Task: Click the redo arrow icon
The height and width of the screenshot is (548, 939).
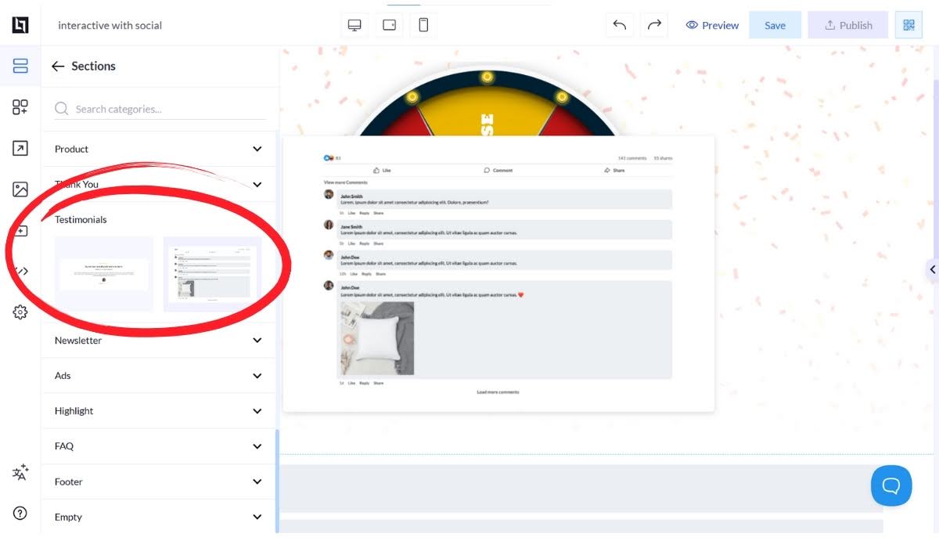Action: click(x=654, y=25)
